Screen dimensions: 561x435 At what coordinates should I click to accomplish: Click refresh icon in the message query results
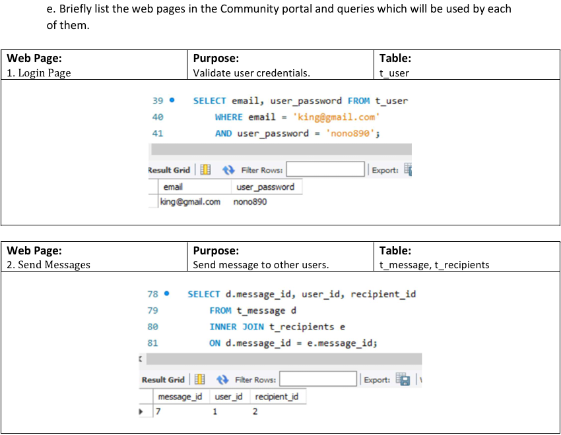tap(224, 380)
